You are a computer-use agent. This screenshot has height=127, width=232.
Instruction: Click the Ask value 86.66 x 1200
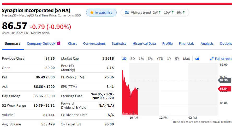(x=44, y=86)
